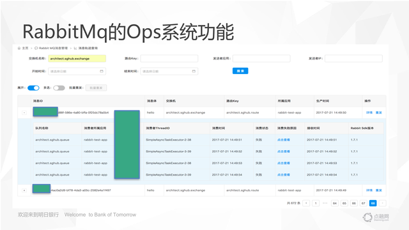This screenshot has height=230, width=409.
Task: Enable the gray multi-select toggle switch
Action: click(x=59, y=88)
